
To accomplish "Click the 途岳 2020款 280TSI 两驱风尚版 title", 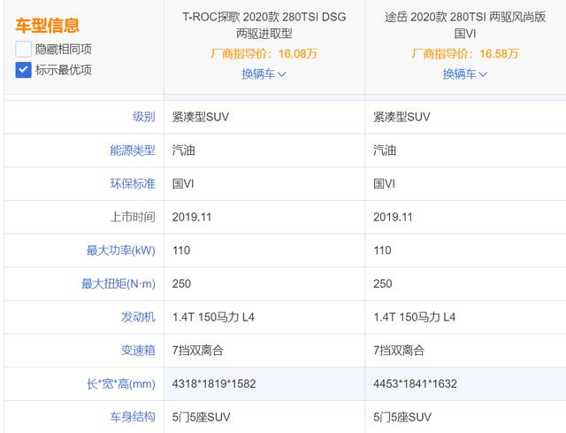I will pos(465,17).
